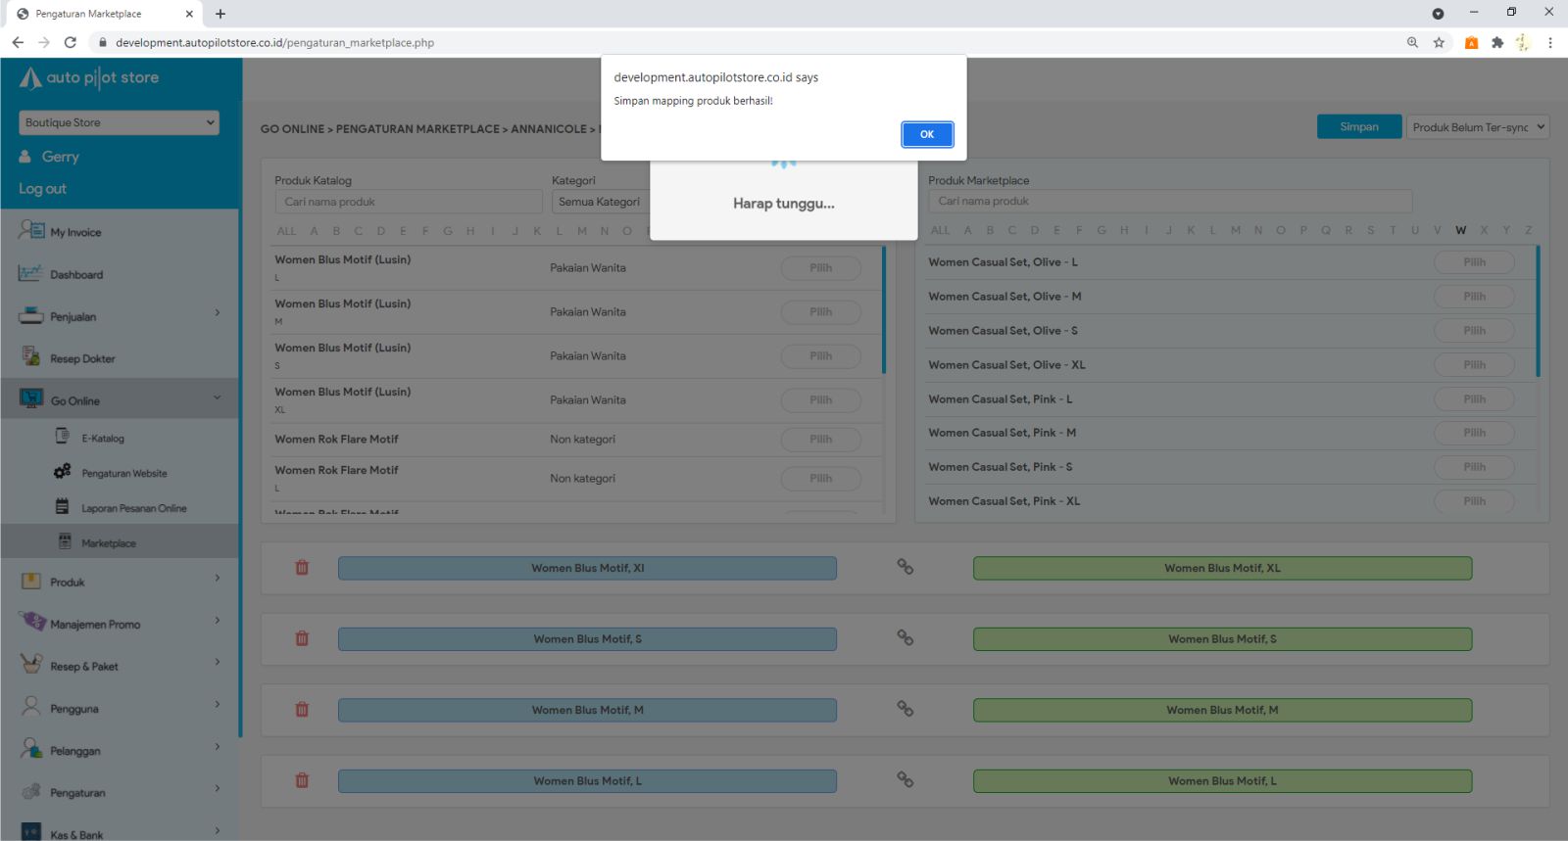Image resolution: width=1568 pixels, height=841 pixels.
Task: Bookmark this page with the star icon
Action: 1439,42
